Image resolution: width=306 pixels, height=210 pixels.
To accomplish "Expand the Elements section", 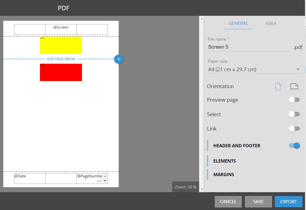I will (x=225, y=161).
